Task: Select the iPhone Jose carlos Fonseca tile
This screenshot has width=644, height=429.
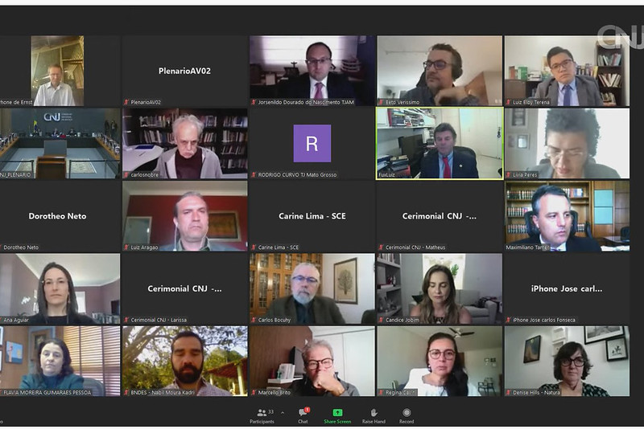Action: (567, 288)
